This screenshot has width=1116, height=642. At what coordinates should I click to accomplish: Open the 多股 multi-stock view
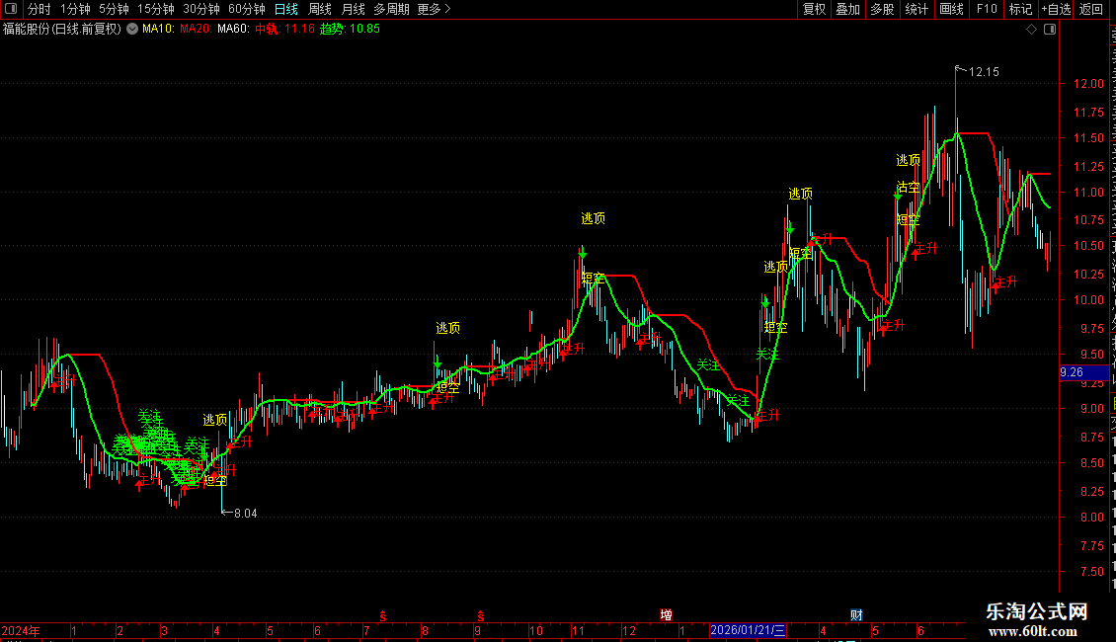[x=882, y=9]
